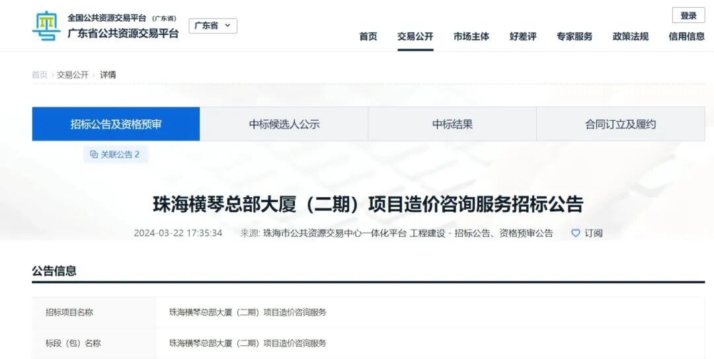Go to 首页 in the navigation menu

368,36
